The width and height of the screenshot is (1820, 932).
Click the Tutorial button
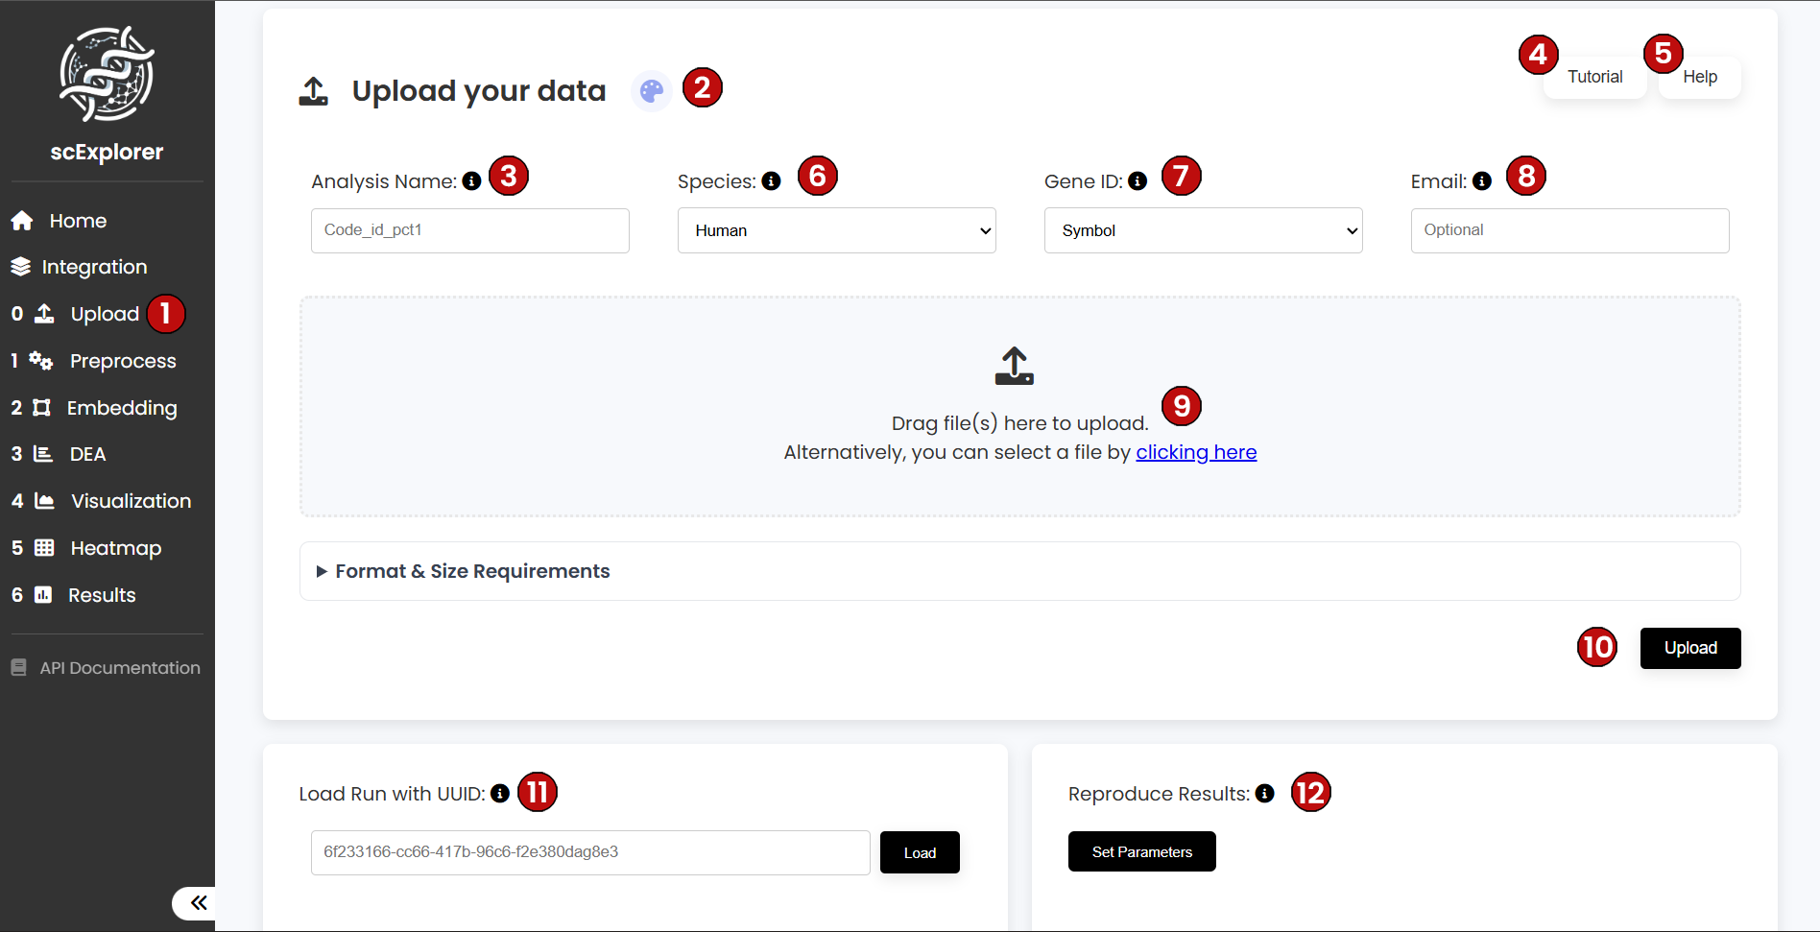point(1595,77)
